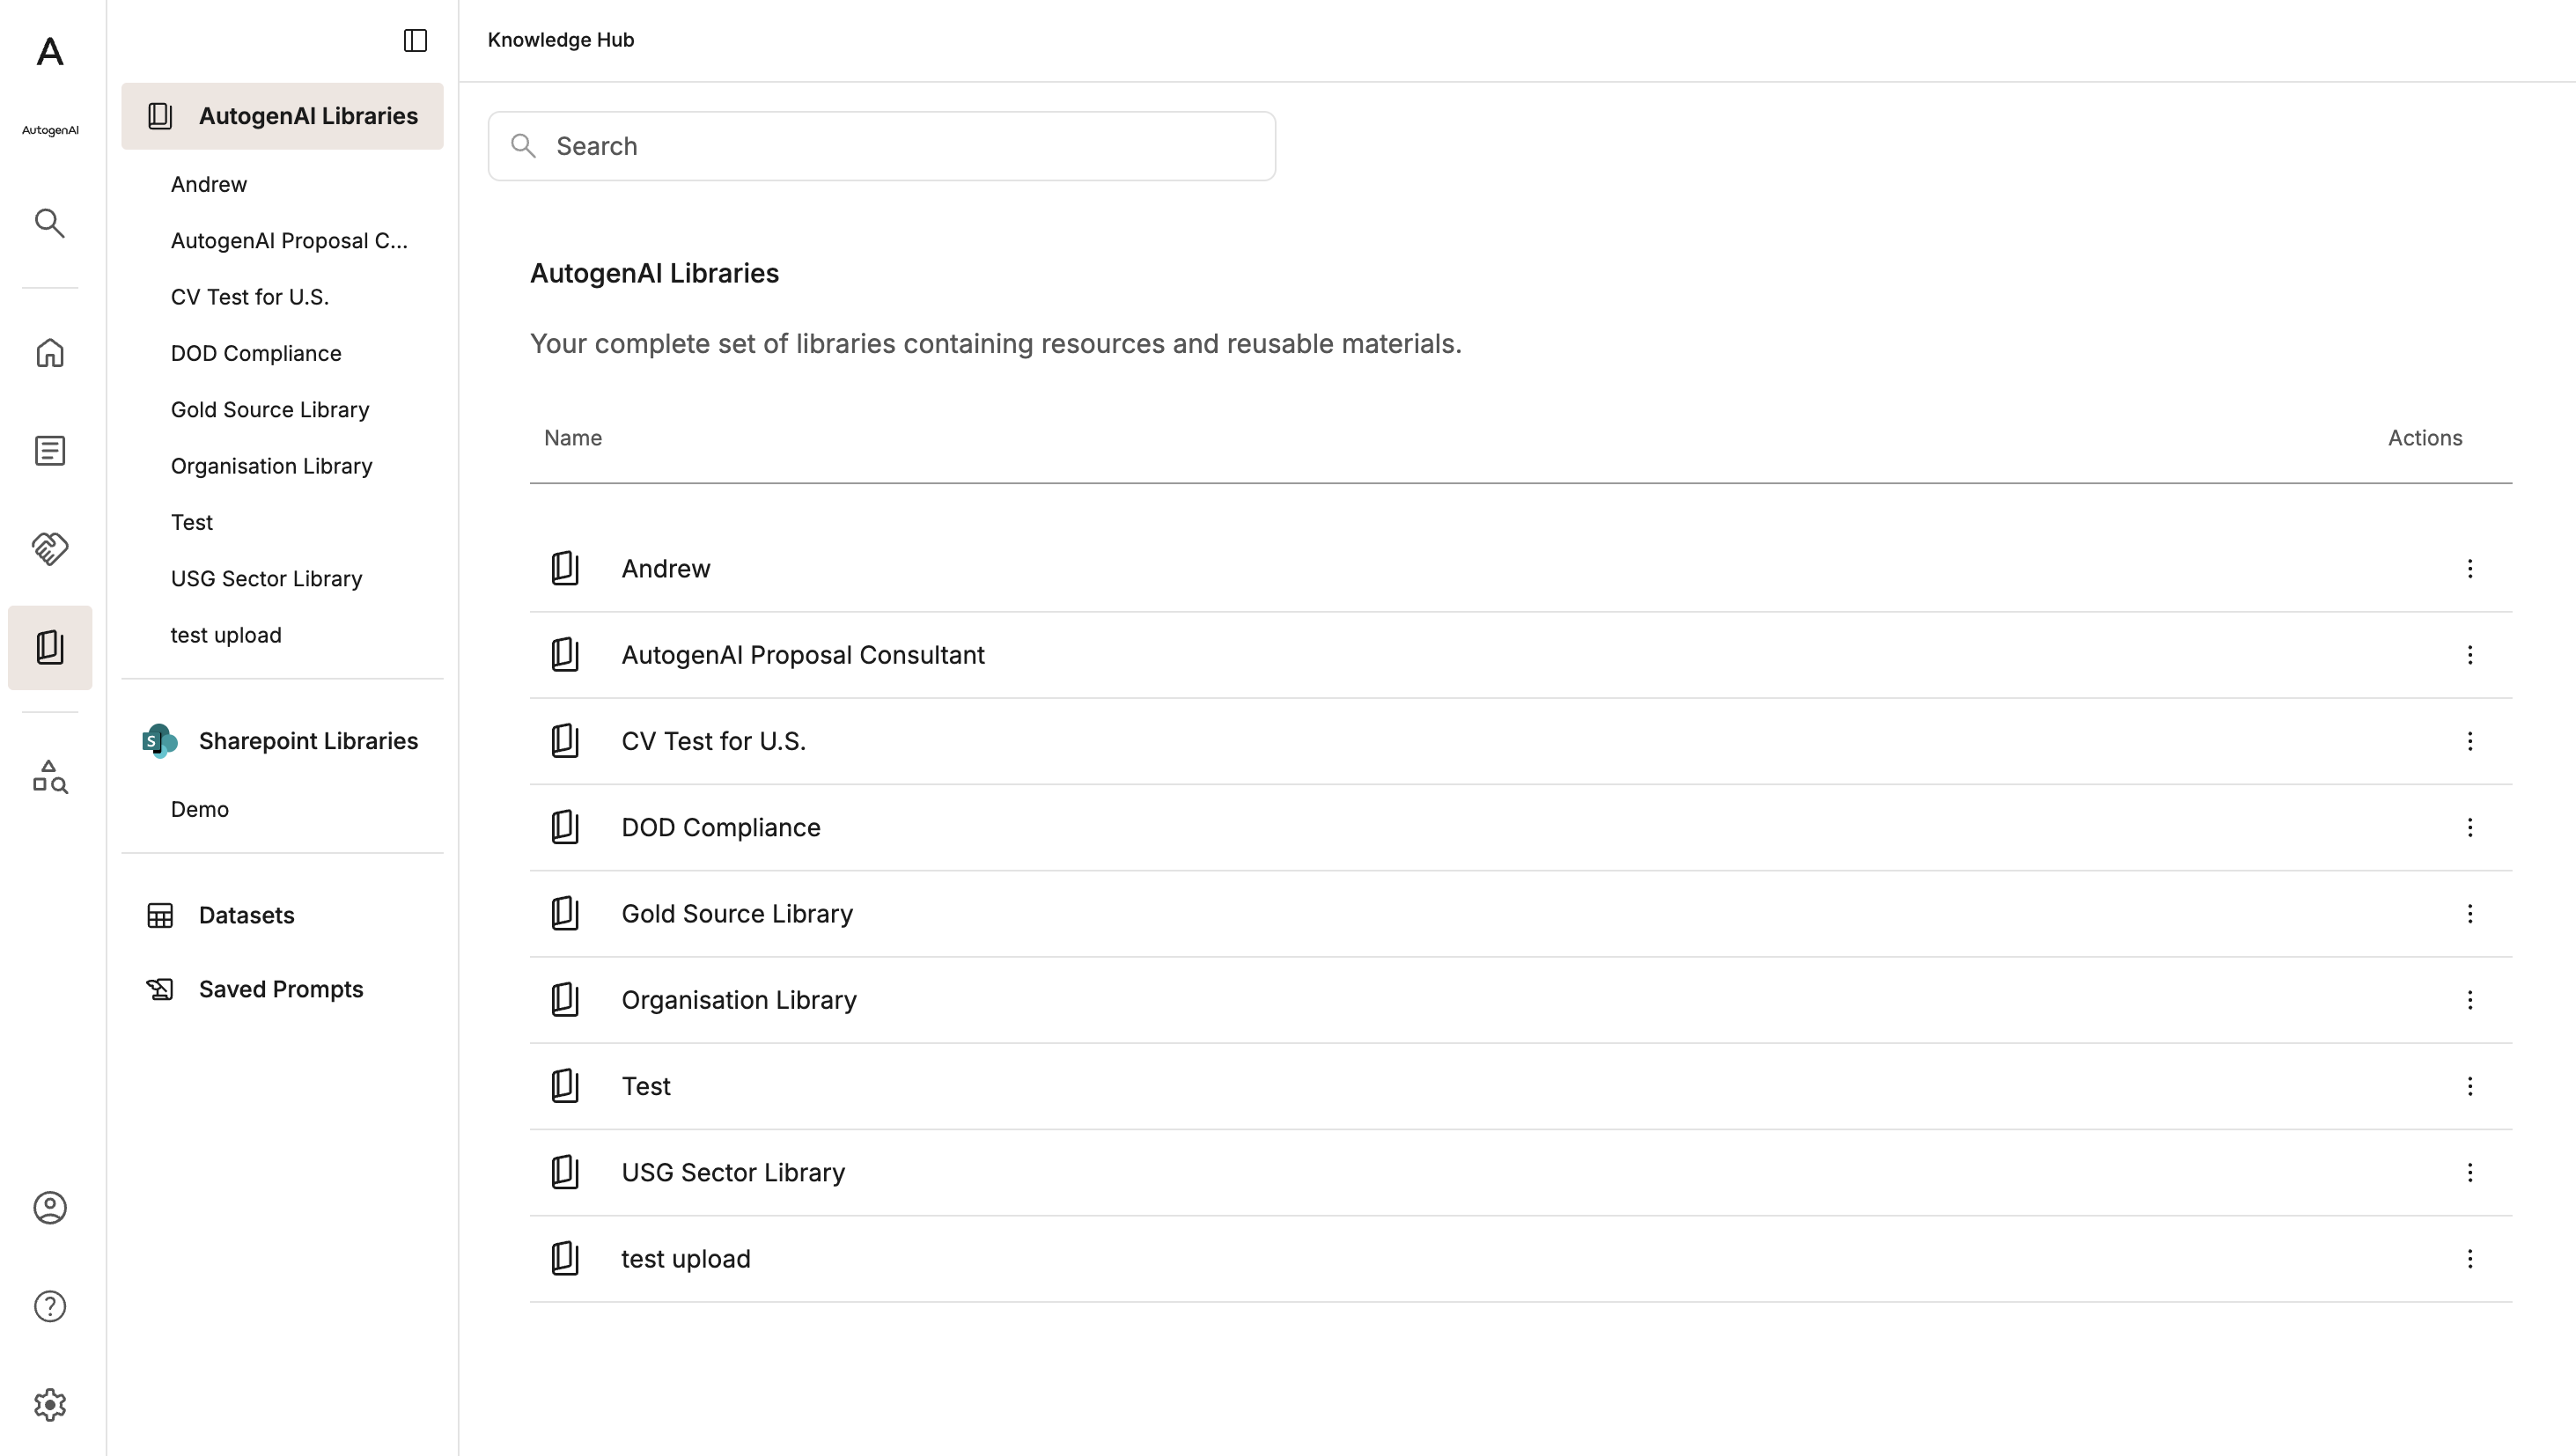
Task: Select CV Test for U.S. in sidebar
Action: tap(250, 297)
